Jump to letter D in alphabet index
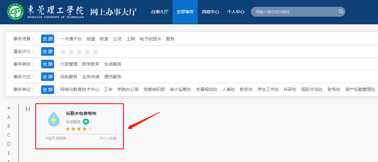Screen dimensions: 378x162 coord(9,144)
